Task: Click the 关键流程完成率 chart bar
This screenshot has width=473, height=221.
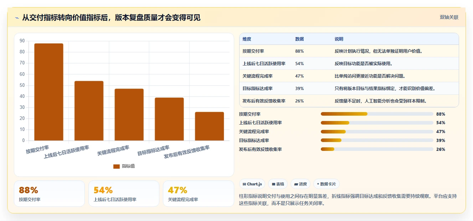Action: tap(129, 115)
